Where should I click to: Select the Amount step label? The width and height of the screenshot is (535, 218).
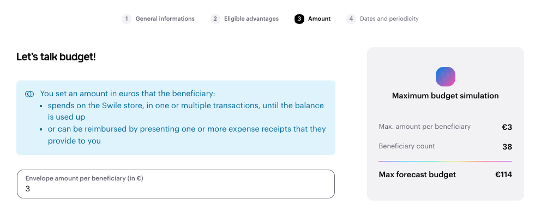pos(319,19)
